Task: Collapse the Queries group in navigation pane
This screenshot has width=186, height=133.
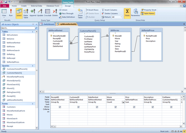Action: [x=33, y=66]
